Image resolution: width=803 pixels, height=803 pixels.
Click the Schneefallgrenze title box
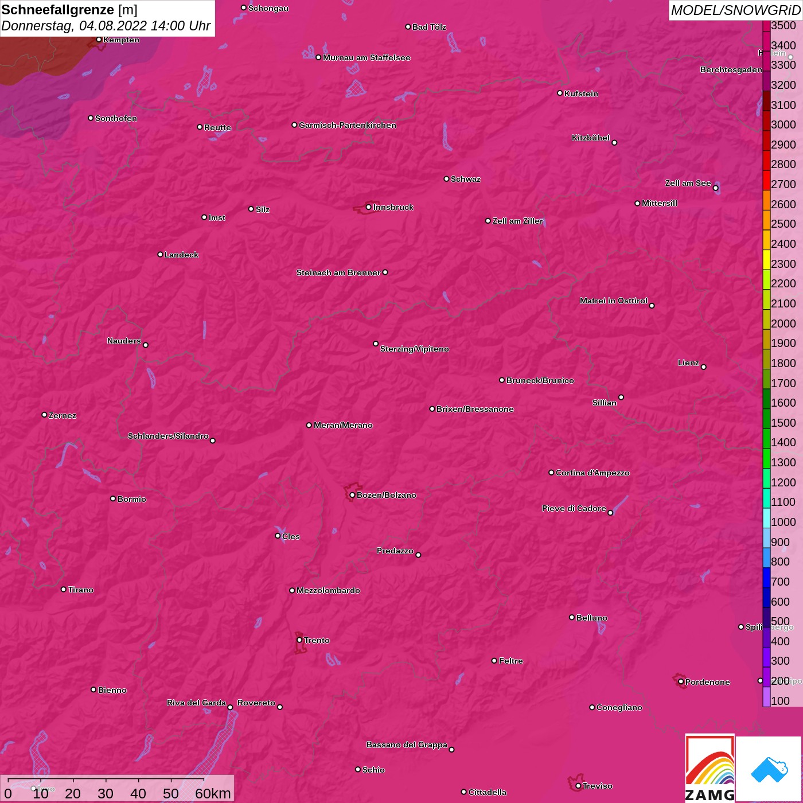tap(107, 18)
